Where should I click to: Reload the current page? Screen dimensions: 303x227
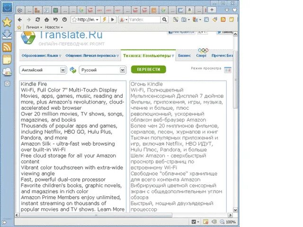[x=38, y=20]
